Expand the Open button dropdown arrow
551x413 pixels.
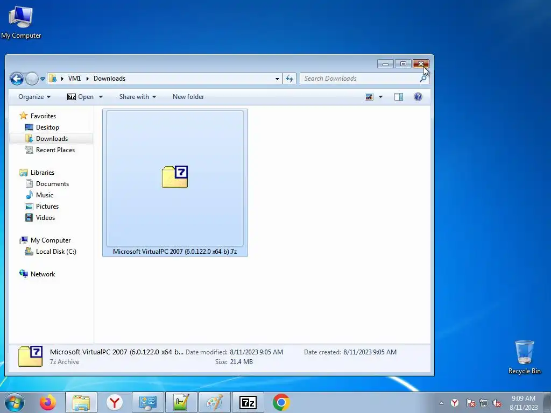coord(101,97)
